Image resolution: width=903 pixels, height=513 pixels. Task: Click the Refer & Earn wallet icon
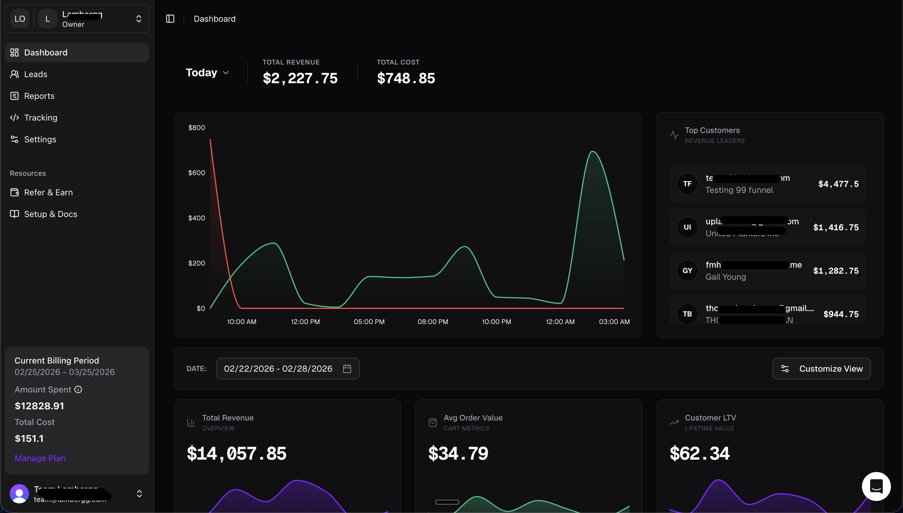pos(14,192)
